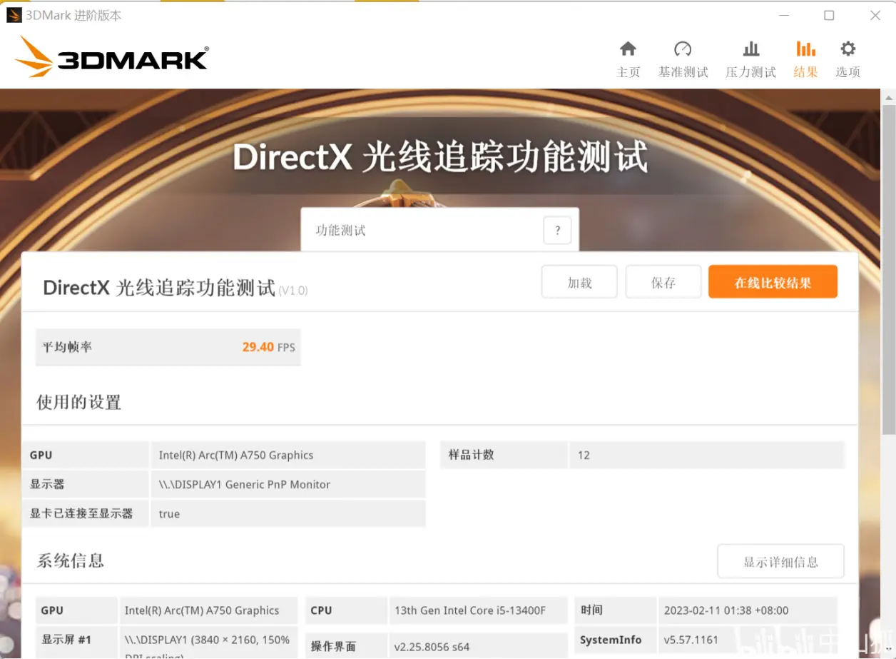Image resolution: width=896 pixels, height=659 pixels.
Task: Maximize the 3DMark window
Action: 829,16
